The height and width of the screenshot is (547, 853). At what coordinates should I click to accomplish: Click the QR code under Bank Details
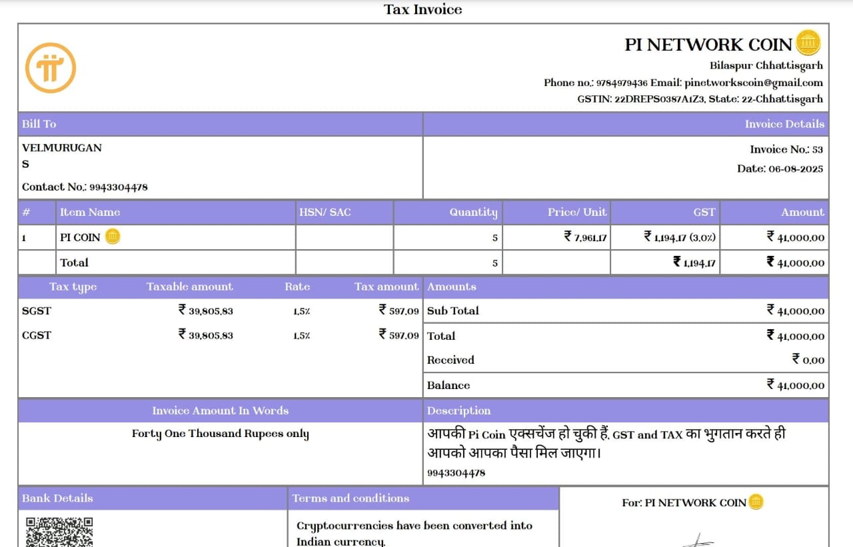[x=59, y=532]
